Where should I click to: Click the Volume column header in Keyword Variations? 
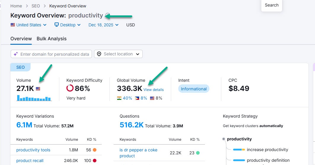tap(72, 140)
